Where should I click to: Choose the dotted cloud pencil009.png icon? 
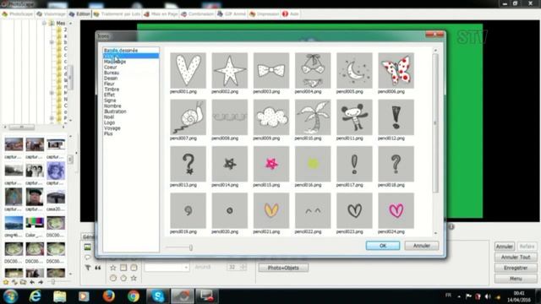pos(271,117)
